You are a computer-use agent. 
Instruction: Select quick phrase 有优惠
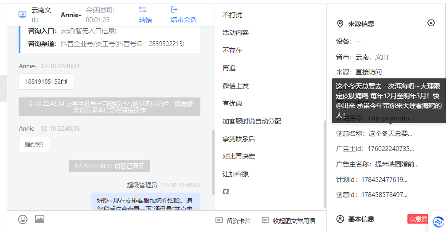[x=232, y=103]
